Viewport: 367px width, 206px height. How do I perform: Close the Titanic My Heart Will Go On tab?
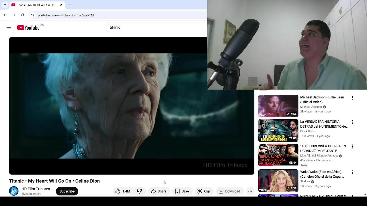click(x=61, y=5)
